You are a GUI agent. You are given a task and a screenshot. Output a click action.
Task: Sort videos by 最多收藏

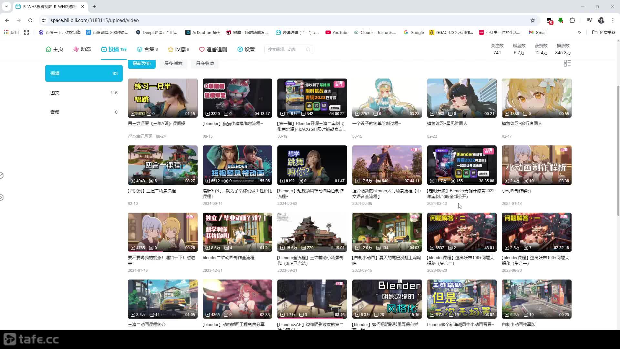pyautogui.click(x=205, y=63)
